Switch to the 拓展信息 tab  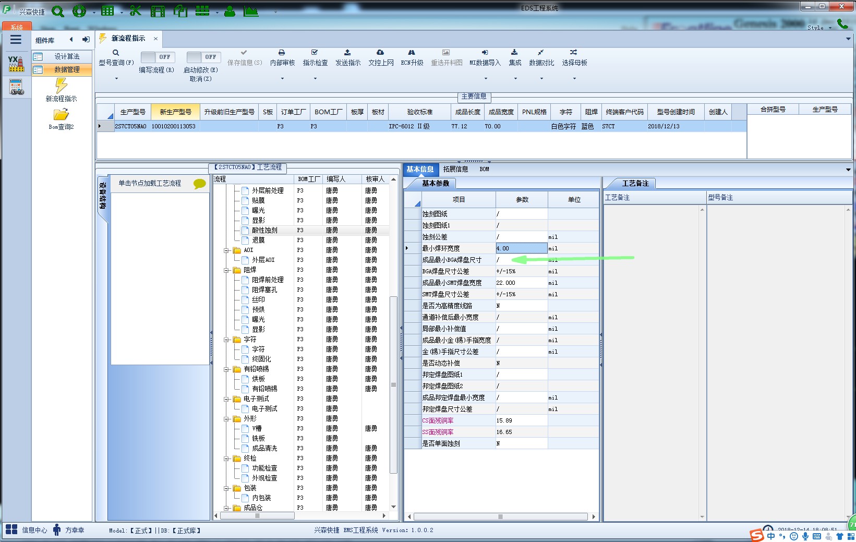[455, 169]
